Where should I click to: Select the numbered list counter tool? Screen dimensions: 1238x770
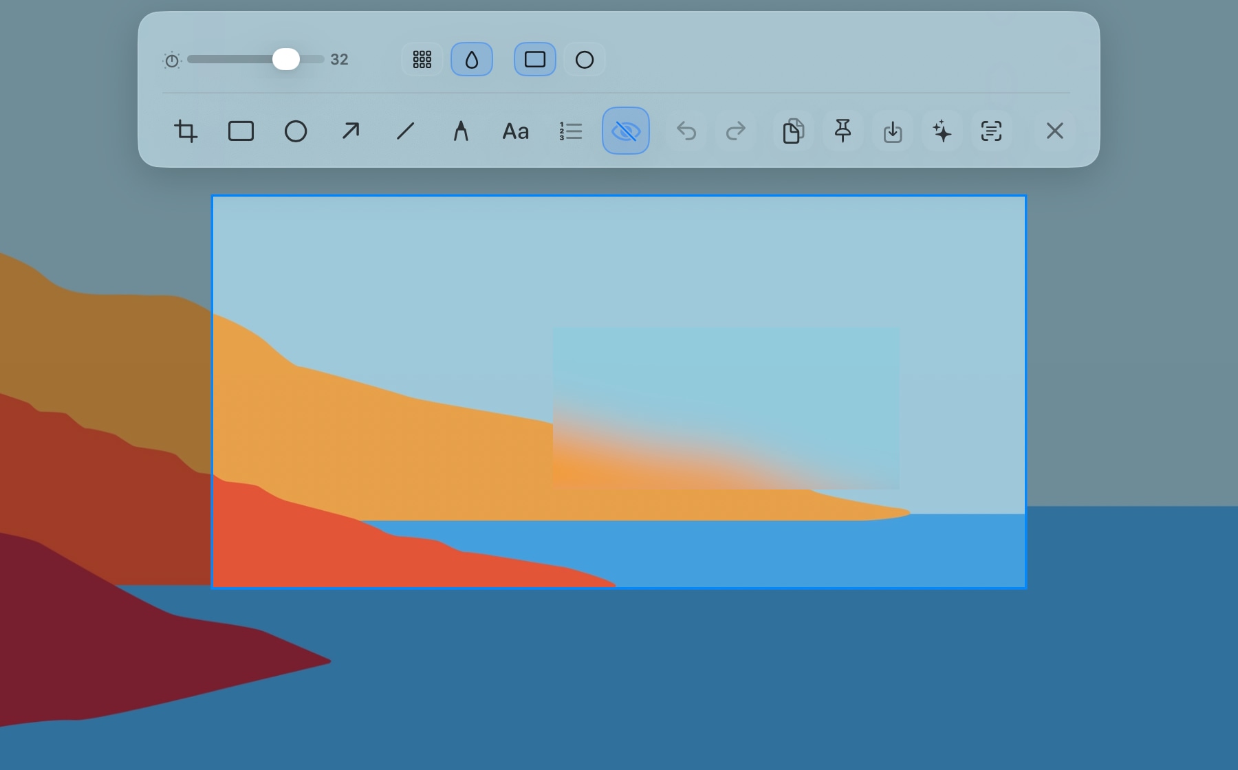(x=571, y=131)
